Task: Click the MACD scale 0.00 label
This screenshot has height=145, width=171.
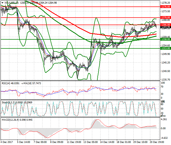Action: [163, 128]
